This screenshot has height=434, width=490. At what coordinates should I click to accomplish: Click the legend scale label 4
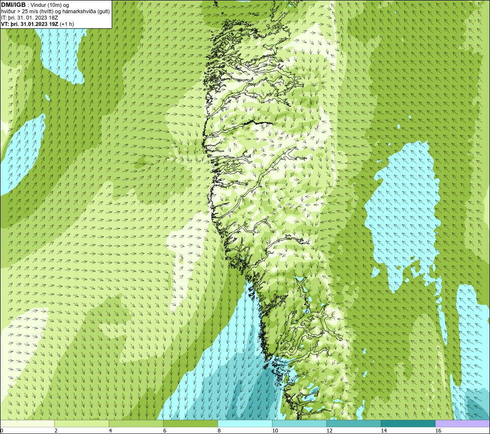click(110, 431)
